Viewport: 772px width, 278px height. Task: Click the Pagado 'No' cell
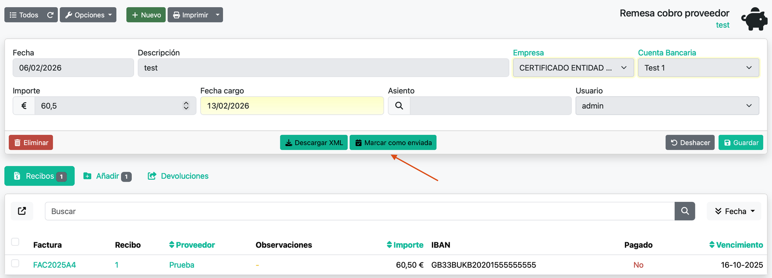point(638,265)
